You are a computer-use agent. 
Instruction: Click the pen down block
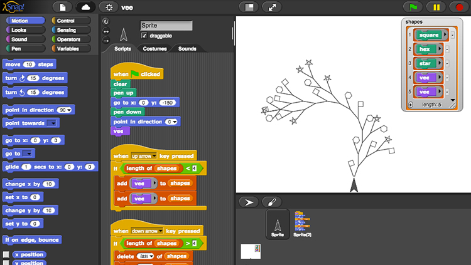click(127, 112)
